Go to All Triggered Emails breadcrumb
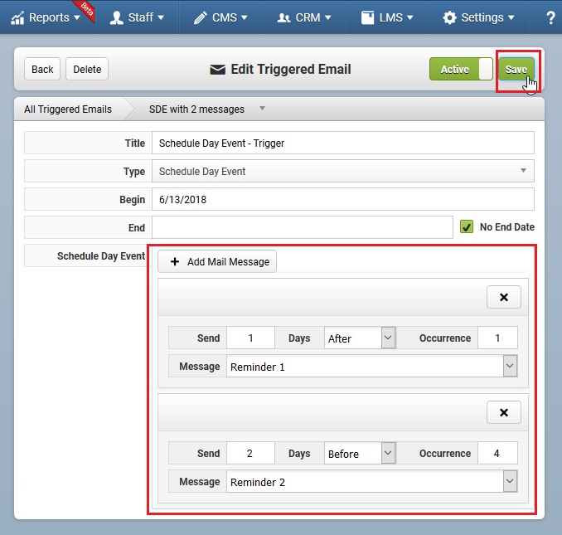Image resolution: width=562 pixels, height=535 pixels. 68,109
